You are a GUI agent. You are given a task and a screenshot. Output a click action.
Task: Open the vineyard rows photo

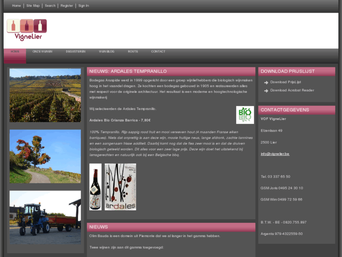point(45,95)
